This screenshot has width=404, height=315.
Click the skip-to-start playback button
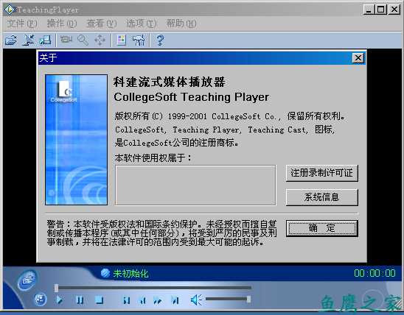[x=127, y=300]
